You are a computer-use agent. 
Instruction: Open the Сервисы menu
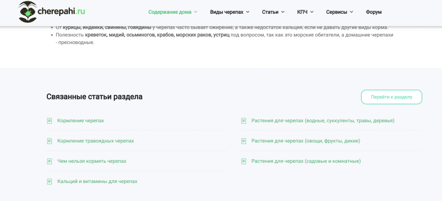pos(339,12)
